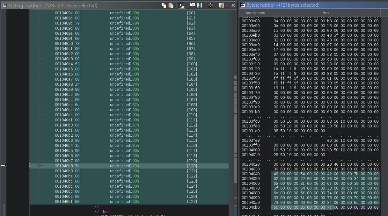Select Bytes row address 00104000
The width and height of the screenshot is (388, 216).
(x=251, y=150)
